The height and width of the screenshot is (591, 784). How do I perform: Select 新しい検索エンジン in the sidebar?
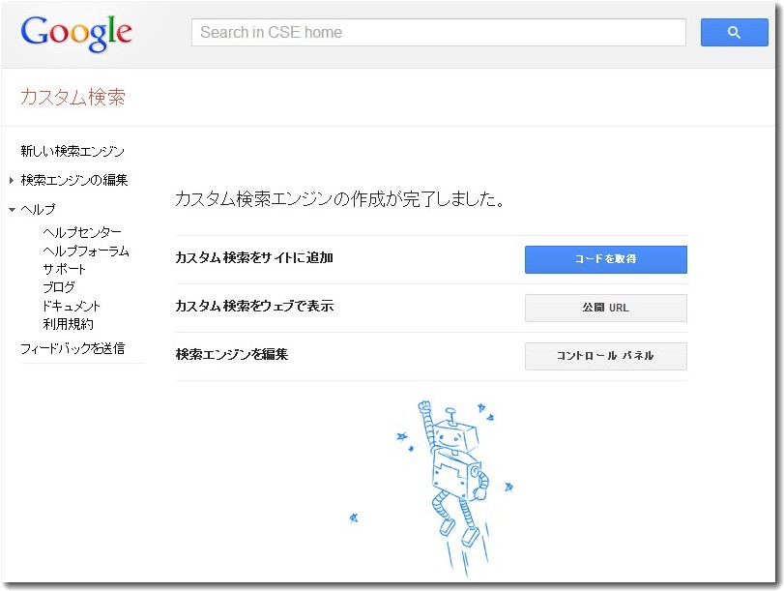[73, 152]
